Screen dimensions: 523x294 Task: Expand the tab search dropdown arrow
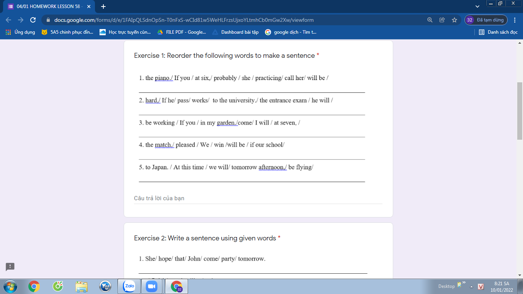[x=477, y=7]
